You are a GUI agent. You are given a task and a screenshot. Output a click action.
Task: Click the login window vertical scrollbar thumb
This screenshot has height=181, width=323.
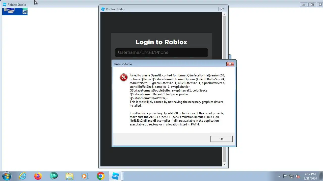click(224, 89)
